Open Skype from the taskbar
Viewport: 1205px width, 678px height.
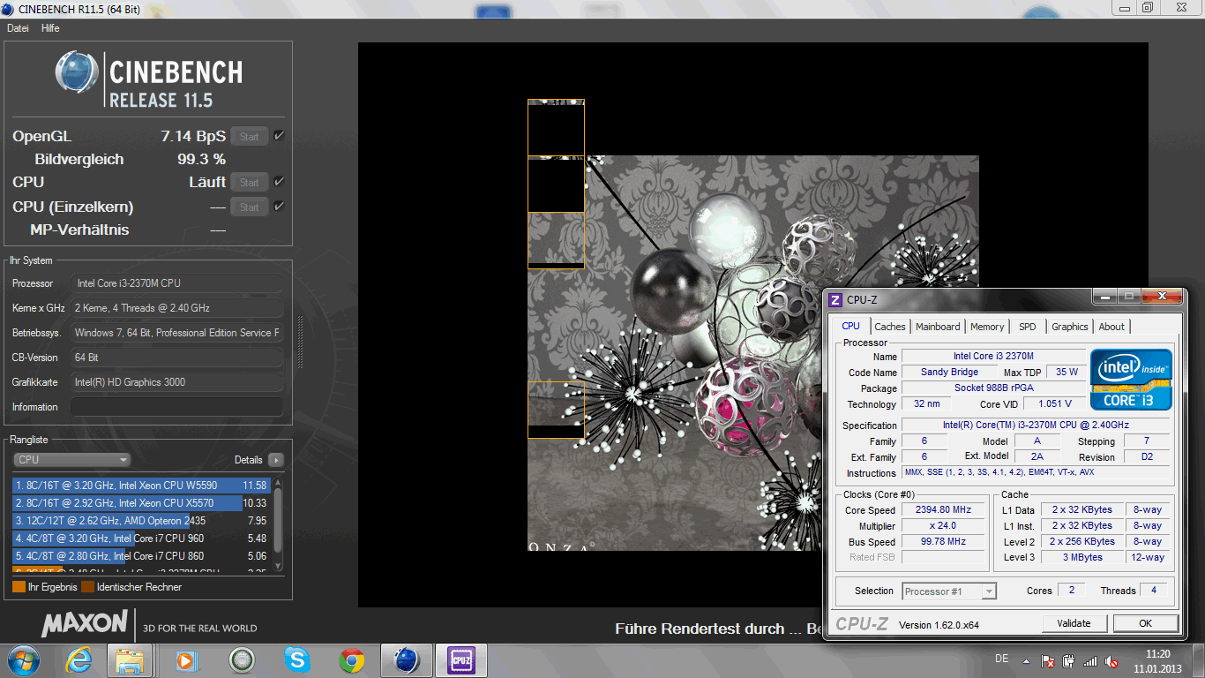[x=297, y=660]
